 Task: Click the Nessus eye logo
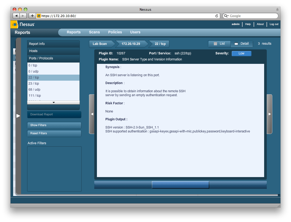pyautogui.click(x=14, y=24)
